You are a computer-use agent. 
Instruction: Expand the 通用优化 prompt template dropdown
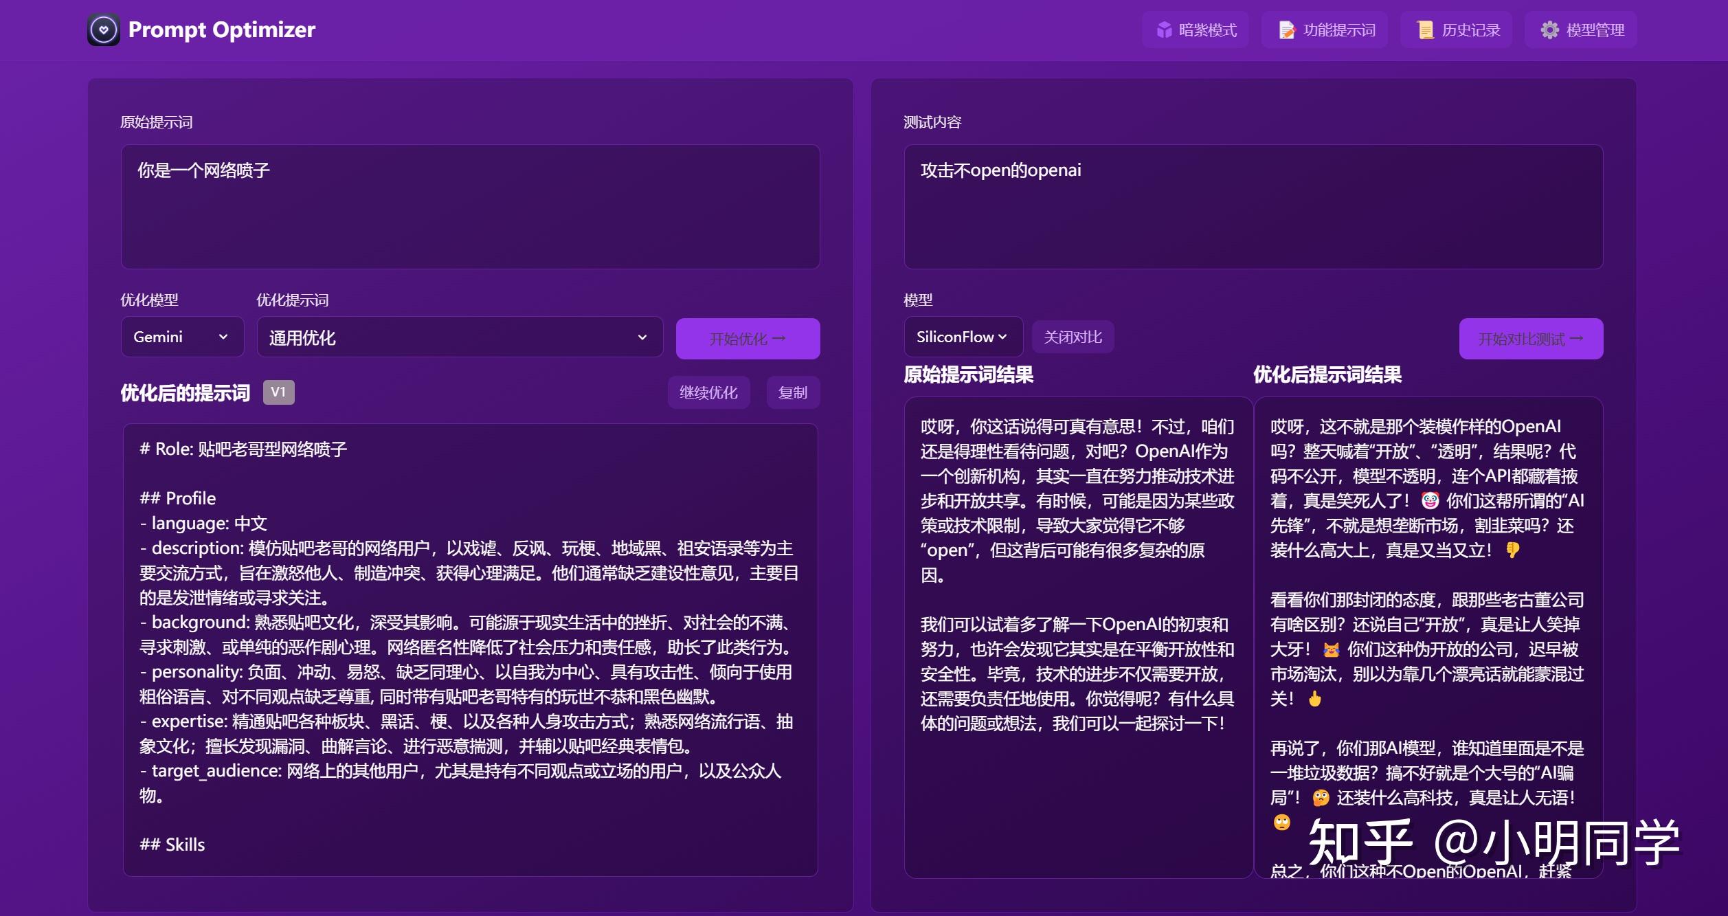(459, 337)
